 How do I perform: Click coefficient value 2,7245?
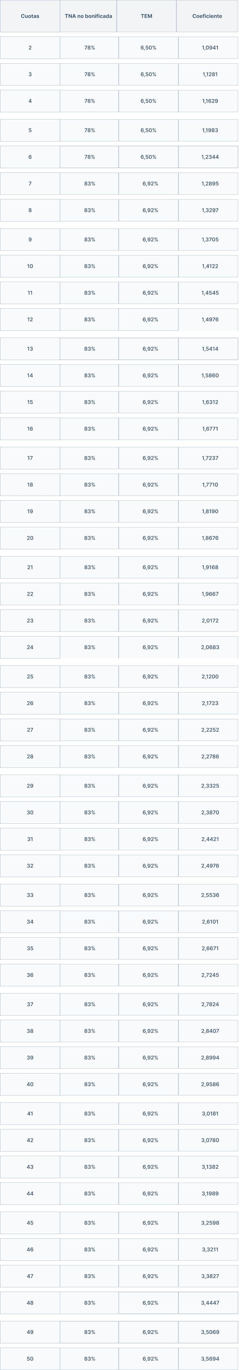210,975
